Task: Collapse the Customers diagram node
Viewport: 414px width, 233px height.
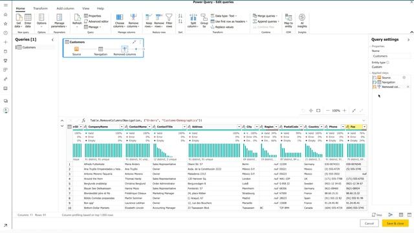Action: coord(135,42)
